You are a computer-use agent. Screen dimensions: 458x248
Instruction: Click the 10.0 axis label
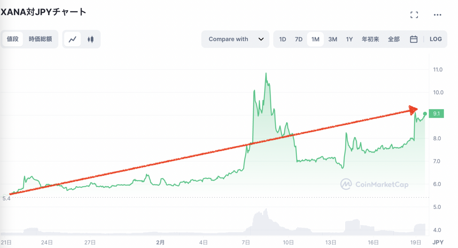(437, 92)
